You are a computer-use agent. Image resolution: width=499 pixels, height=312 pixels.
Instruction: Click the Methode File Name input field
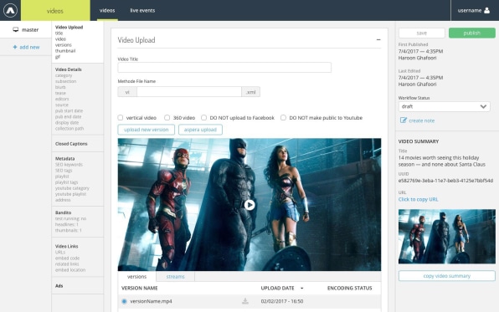tap(189, 92)
